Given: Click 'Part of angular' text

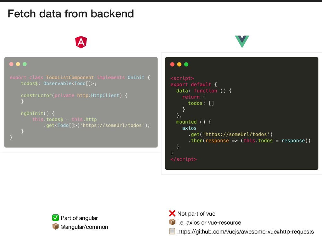Looking at the screenshot, I should pos(79,218).
